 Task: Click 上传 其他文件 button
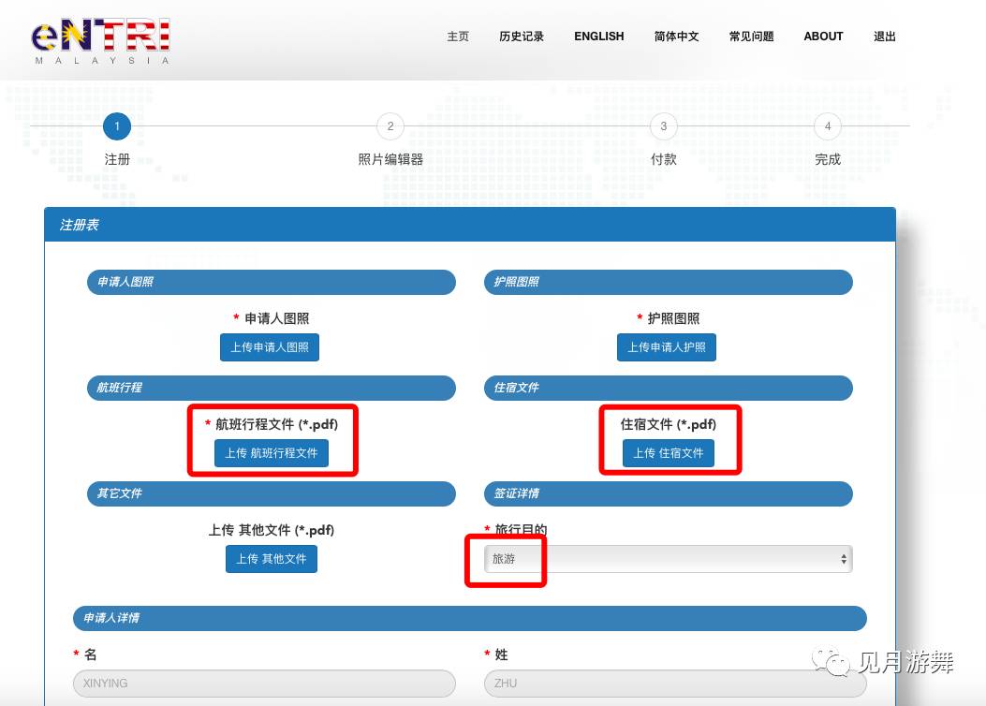tap(272, 559)
